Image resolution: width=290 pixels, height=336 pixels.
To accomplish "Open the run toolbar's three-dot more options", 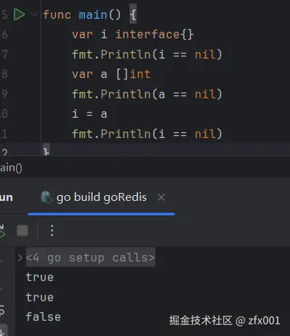I will [x=52, y=231].
